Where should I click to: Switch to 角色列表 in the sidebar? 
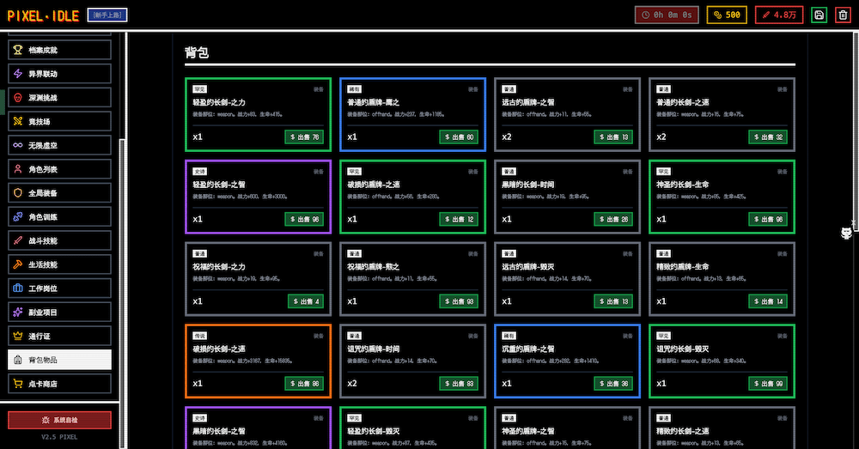(59, 169)
